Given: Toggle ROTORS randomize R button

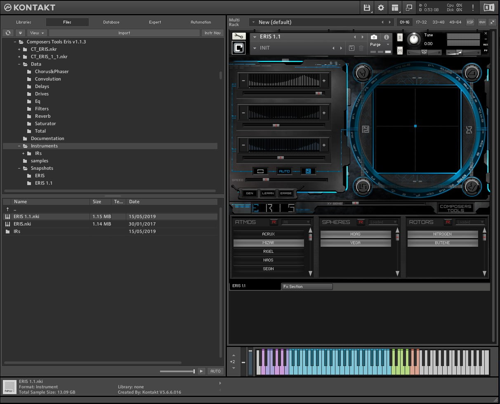Looking at the screenshot, I should coord(448,222).
